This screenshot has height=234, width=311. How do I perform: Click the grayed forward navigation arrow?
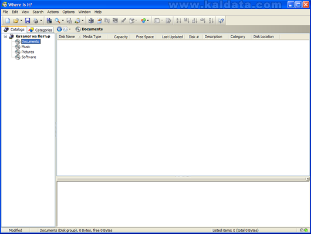[x=65, y=29]
